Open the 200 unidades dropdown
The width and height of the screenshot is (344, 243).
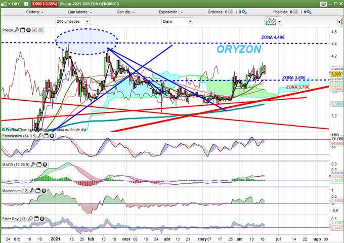[x=73, y=21]
